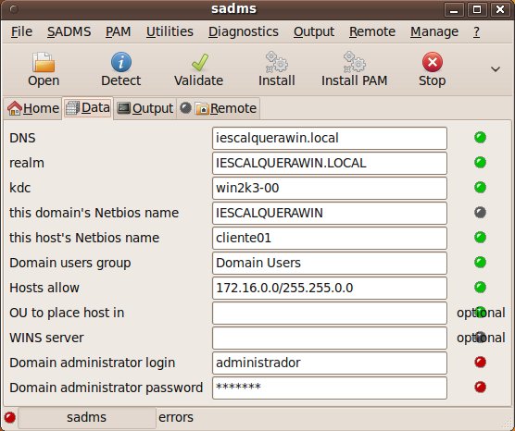
Task: Click the Domain administrator login field
Action: tap(330, 363)
